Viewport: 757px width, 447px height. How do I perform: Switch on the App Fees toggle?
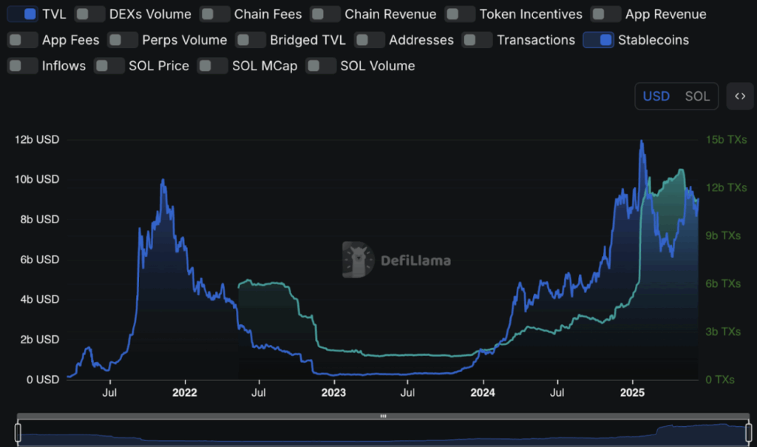[22, 40]
